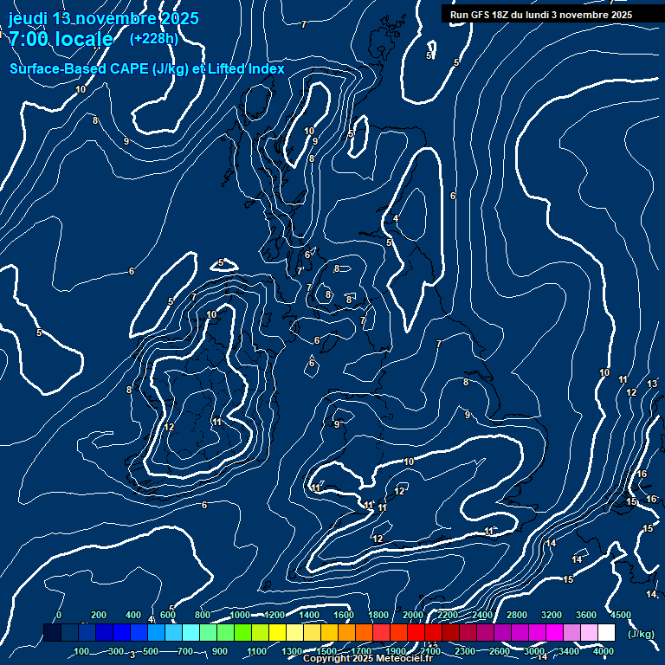
Task: Click the '2000' legend scale value
Action: coord(413,614)
